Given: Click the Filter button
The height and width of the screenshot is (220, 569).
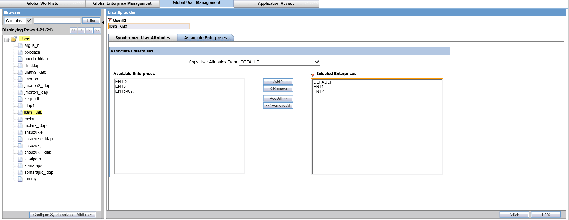Looking at the screenshot, I should 91,21.
